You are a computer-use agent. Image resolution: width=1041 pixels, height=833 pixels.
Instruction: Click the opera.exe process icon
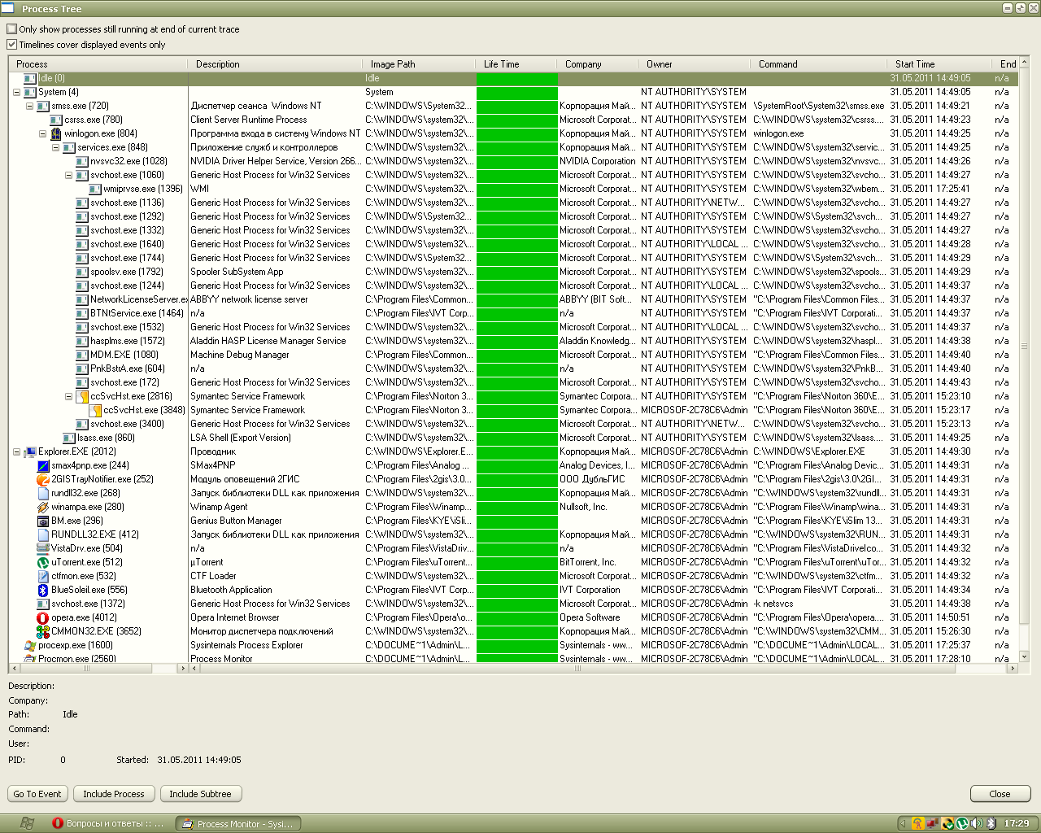tap(43, 617)
